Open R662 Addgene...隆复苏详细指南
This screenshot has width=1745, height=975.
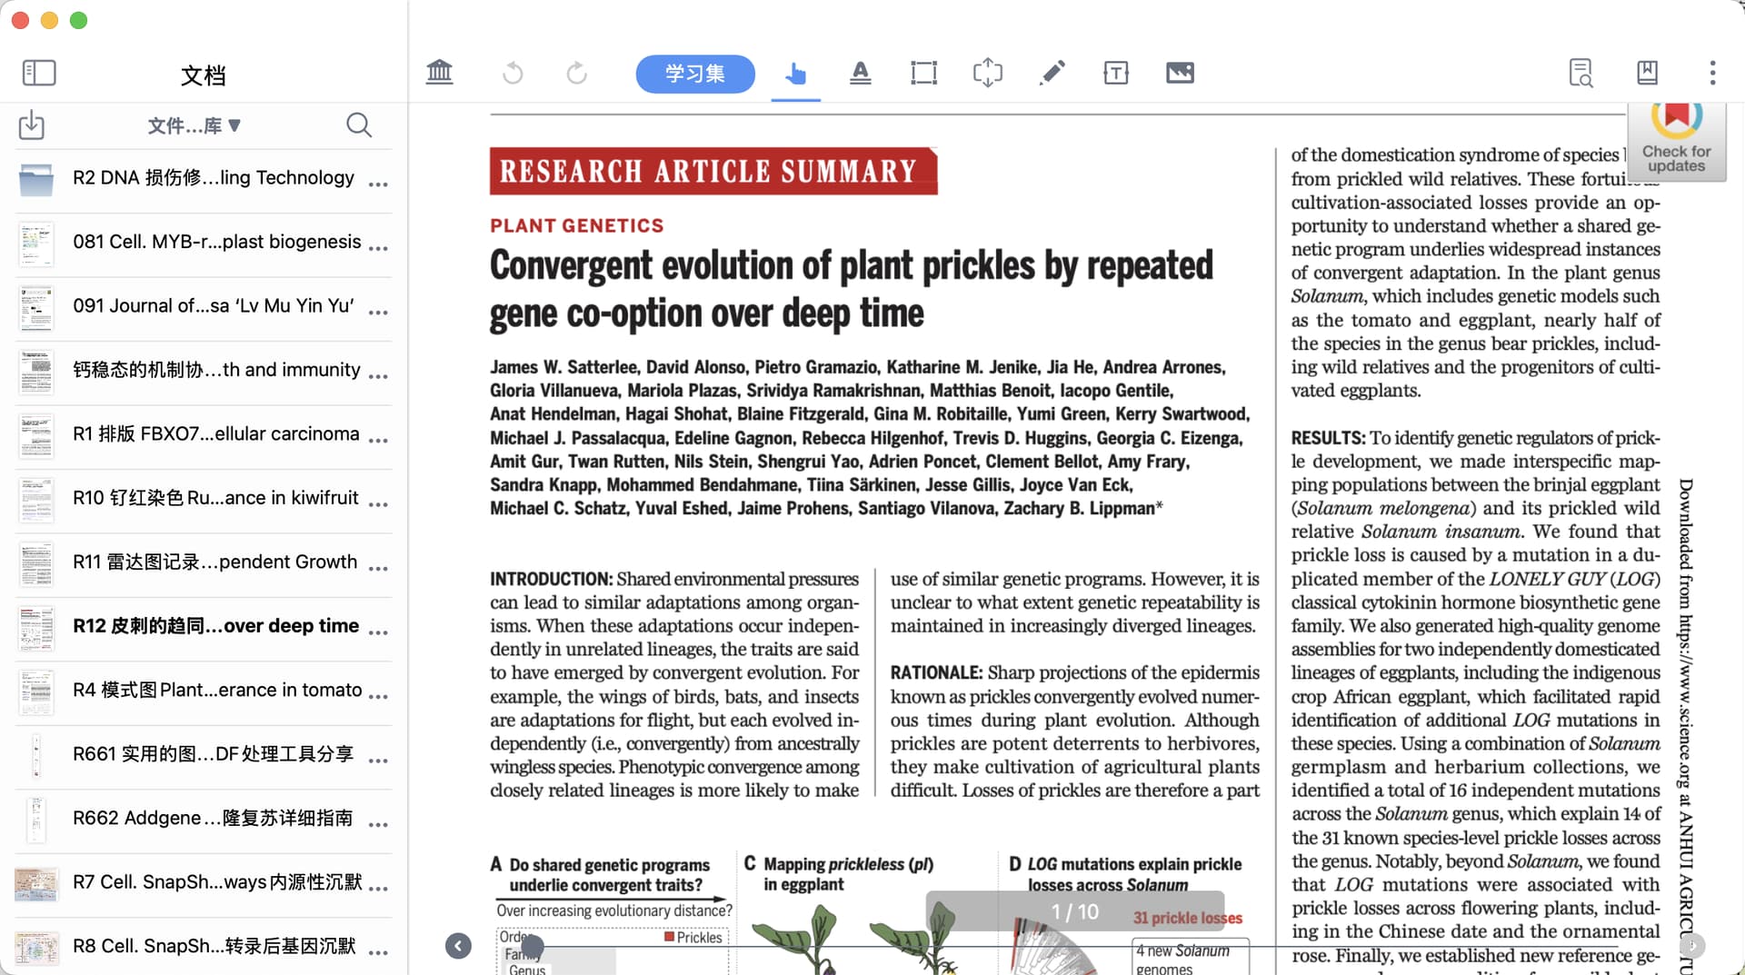pyautogui.click(x=204, y=820)
